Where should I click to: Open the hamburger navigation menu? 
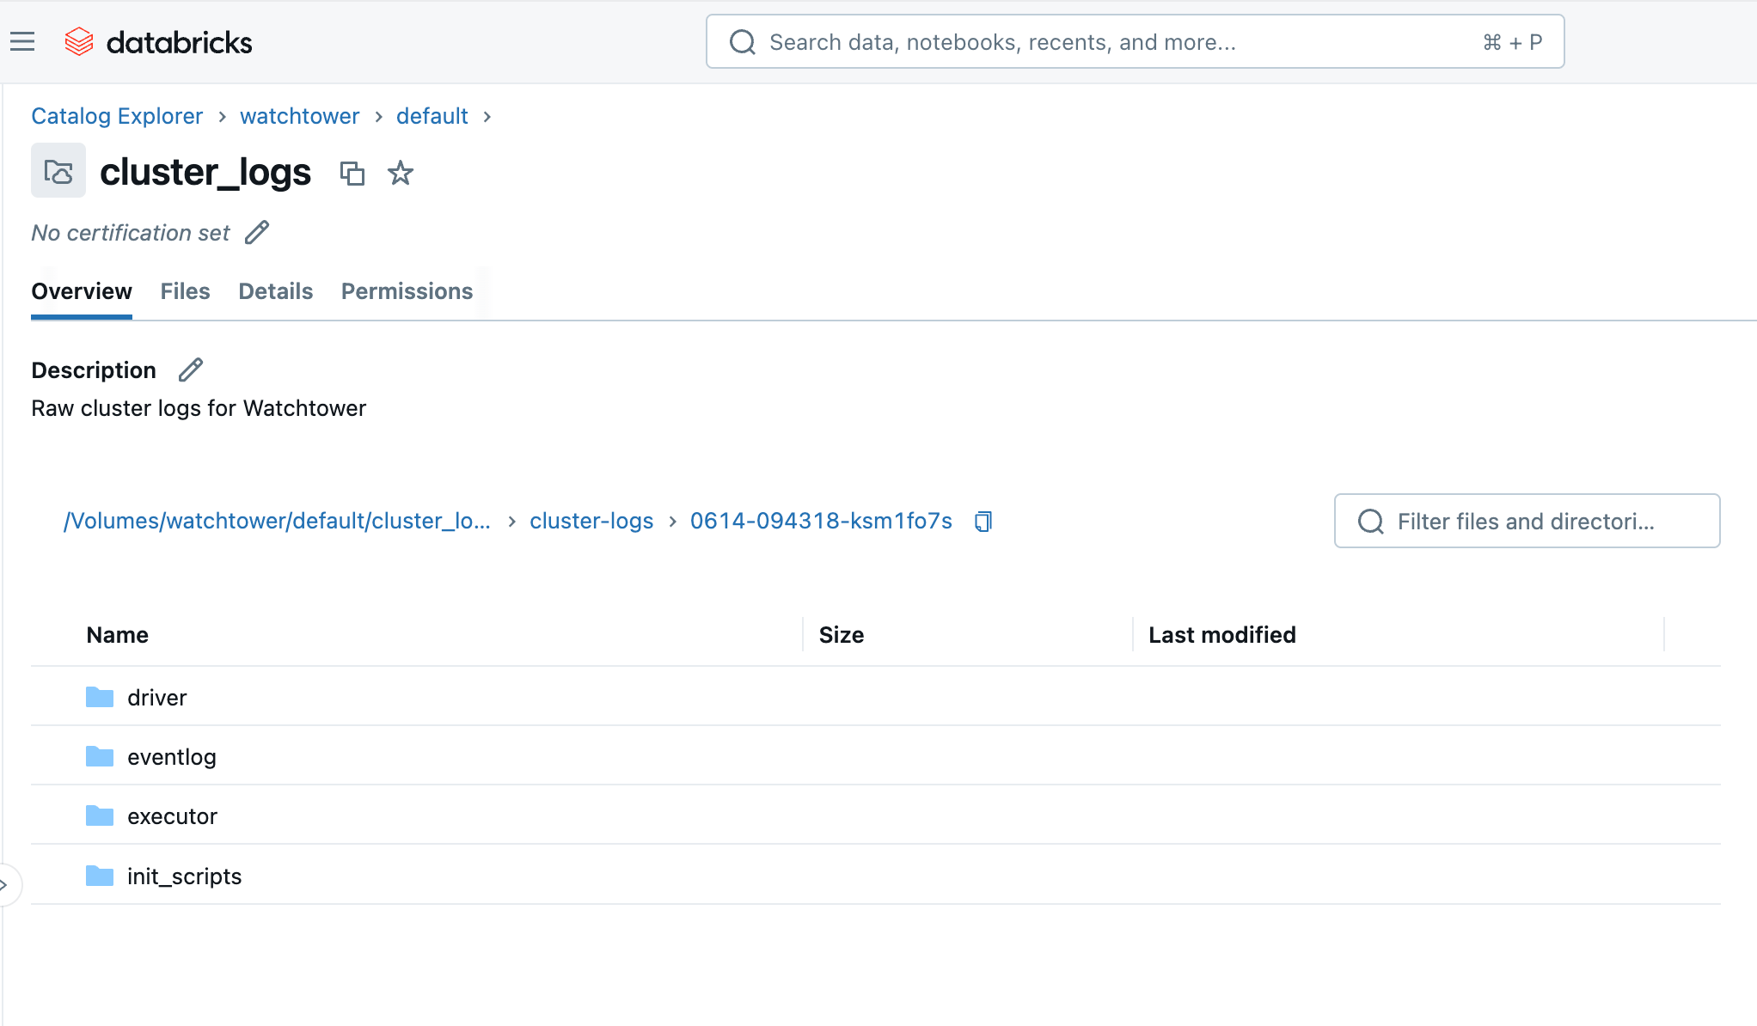(x=21, y=40)
